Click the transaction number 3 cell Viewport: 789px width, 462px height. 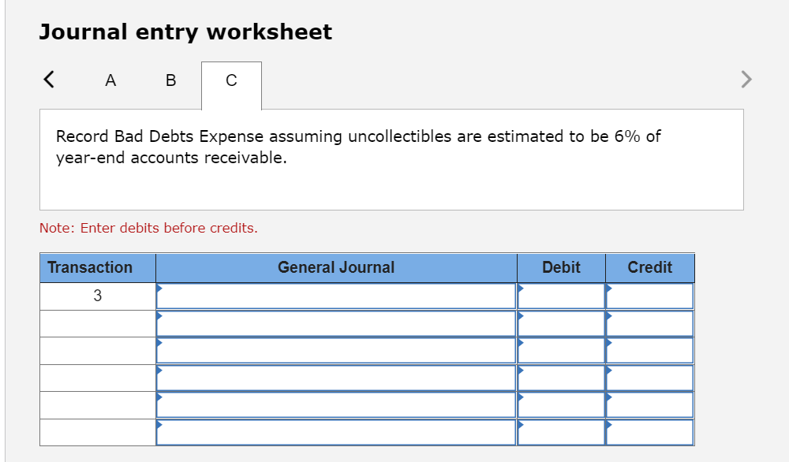[x=98, y=296]
